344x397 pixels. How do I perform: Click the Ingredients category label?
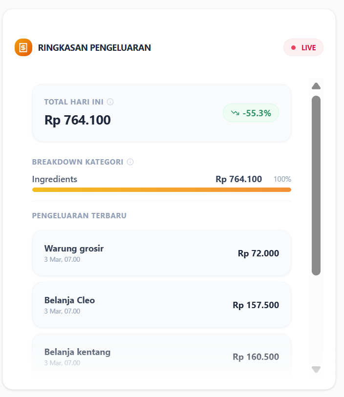pos(55,179)
